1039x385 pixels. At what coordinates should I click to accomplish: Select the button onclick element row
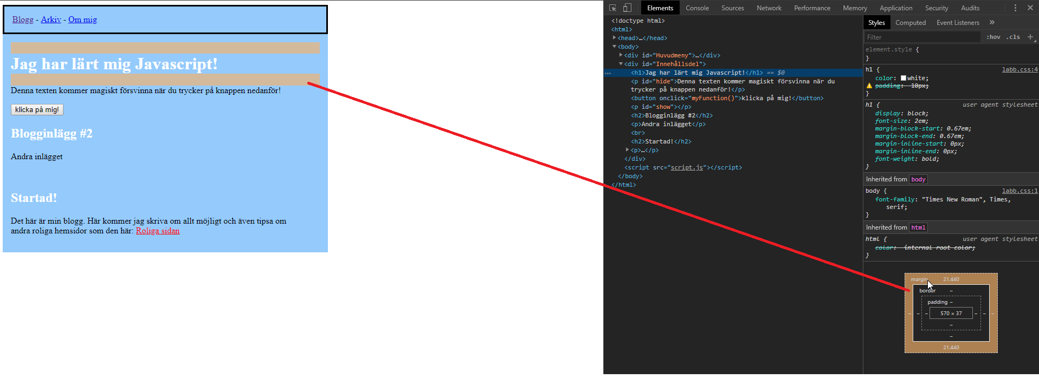[733, 98]
